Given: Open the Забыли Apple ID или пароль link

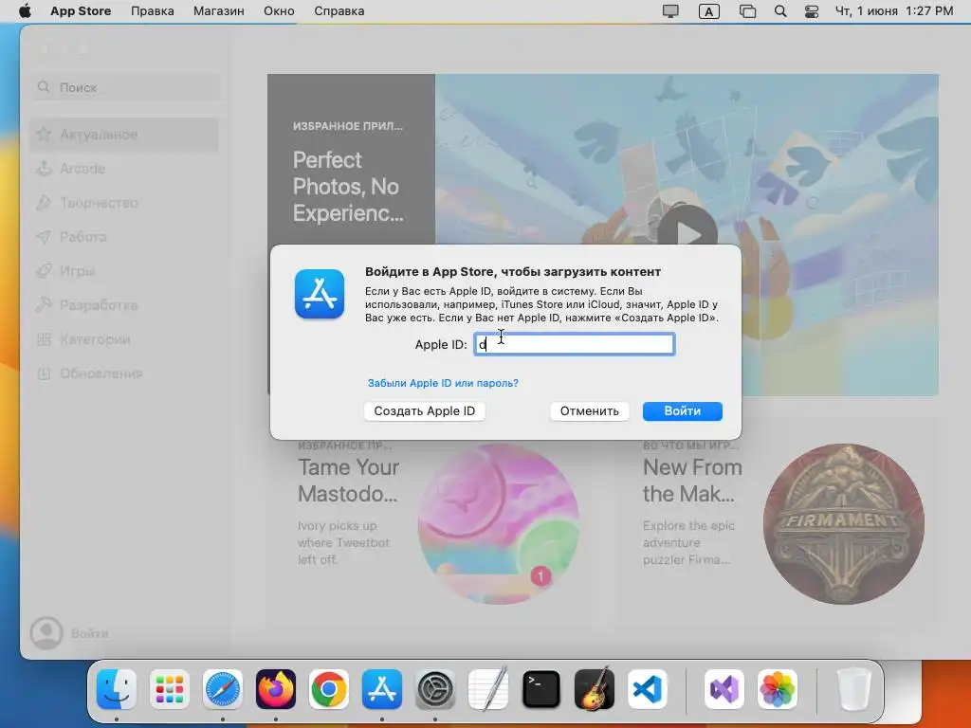Looking at the screenshot, I should [443, 383].
